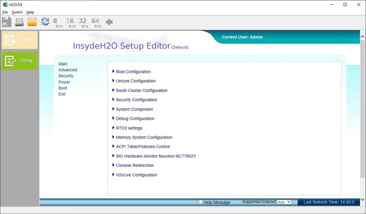Open the Switch menu
The image size is (366, 214).
pos(17,12)
